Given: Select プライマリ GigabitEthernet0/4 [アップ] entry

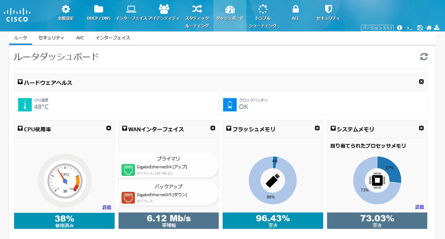Looking at the screenshot, I should click(x=168, y=165).
